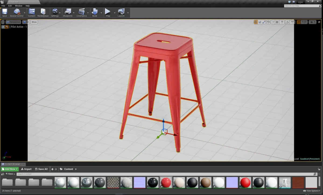Open the viewport Show menu
This screenshot has width=323, height=195.
(x=34, y=22)
